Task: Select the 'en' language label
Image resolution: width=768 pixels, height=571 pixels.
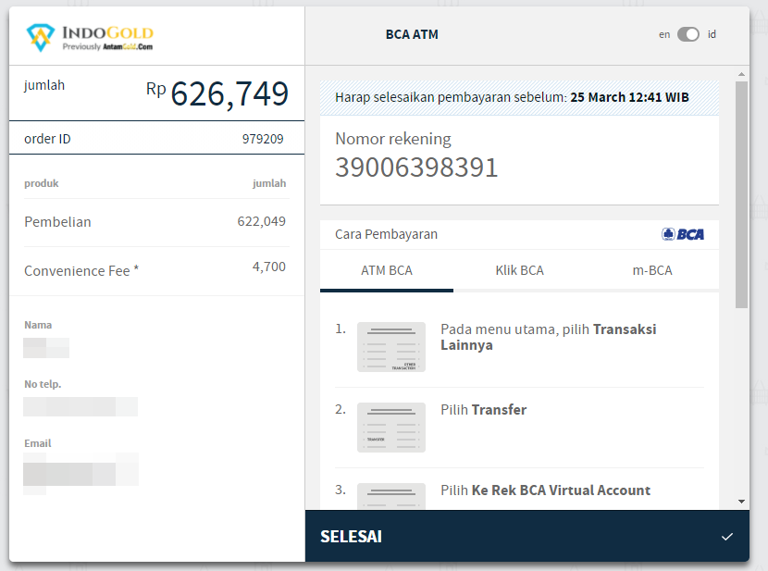Action: pos(664,34)
